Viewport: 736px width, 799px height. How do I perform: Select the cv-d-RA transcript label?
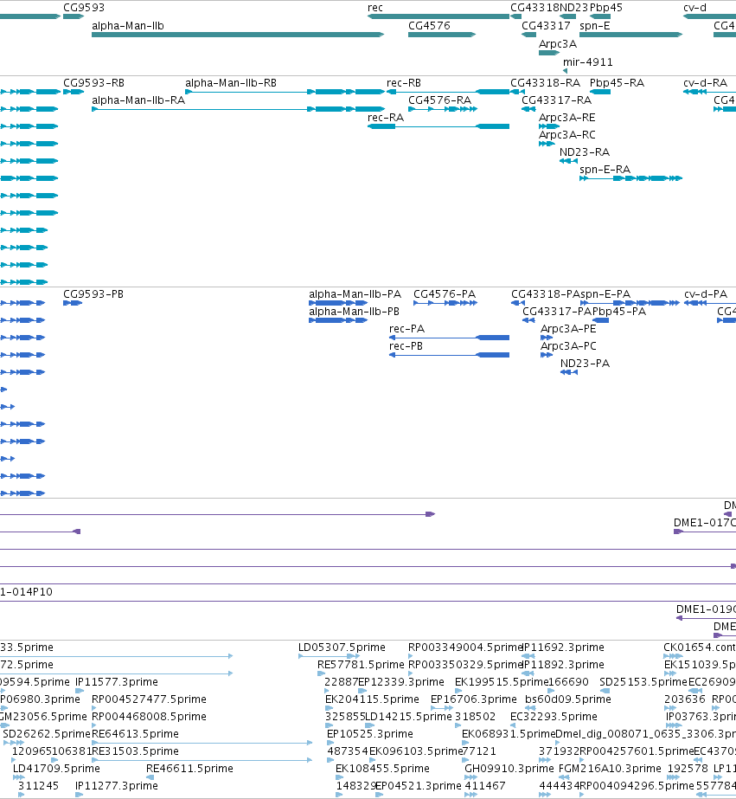coord(705,83)
